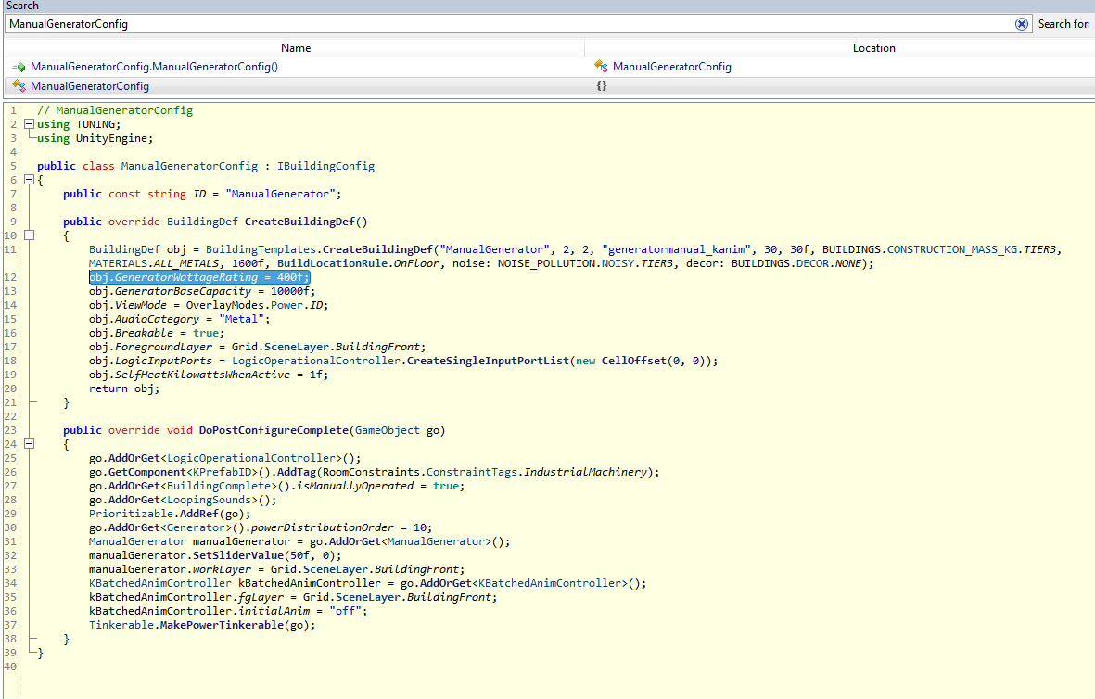Click the fgLayer assignment on line 35

coord(293,597)
